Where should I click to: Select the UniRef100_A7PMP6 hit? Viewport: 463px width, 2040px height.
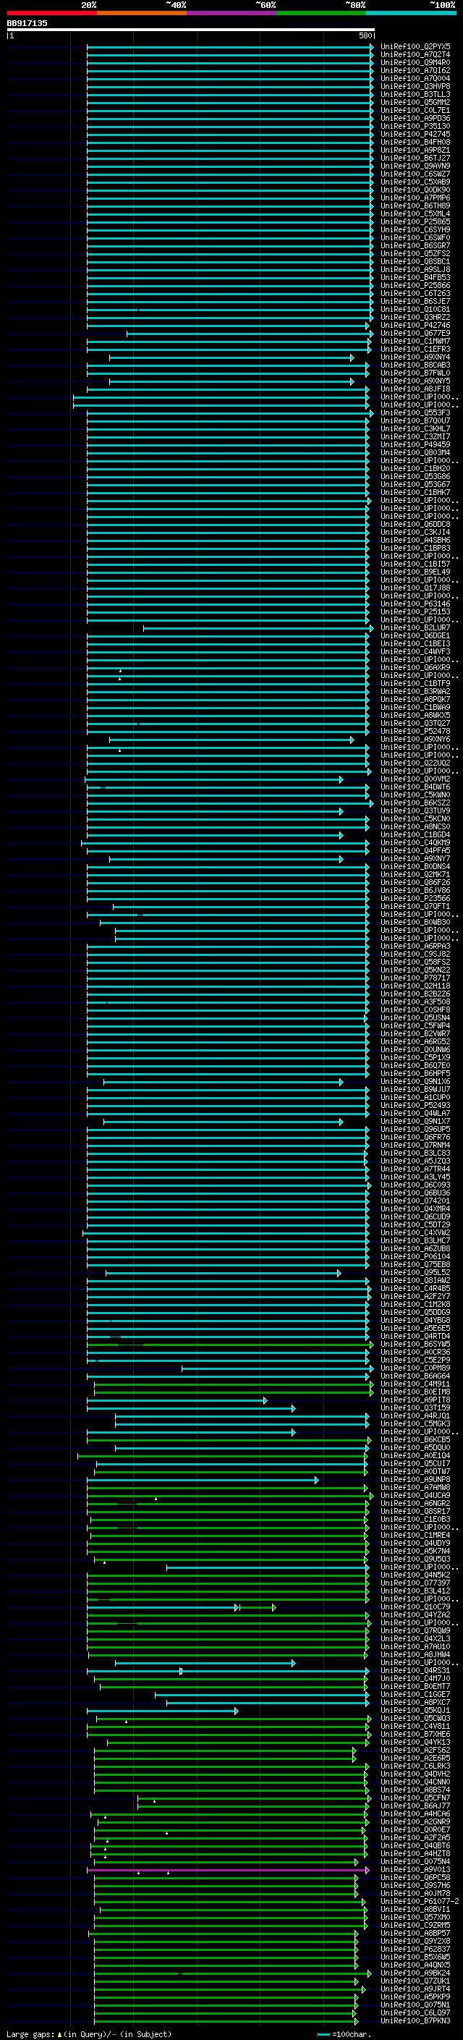[x=415, y=198]
